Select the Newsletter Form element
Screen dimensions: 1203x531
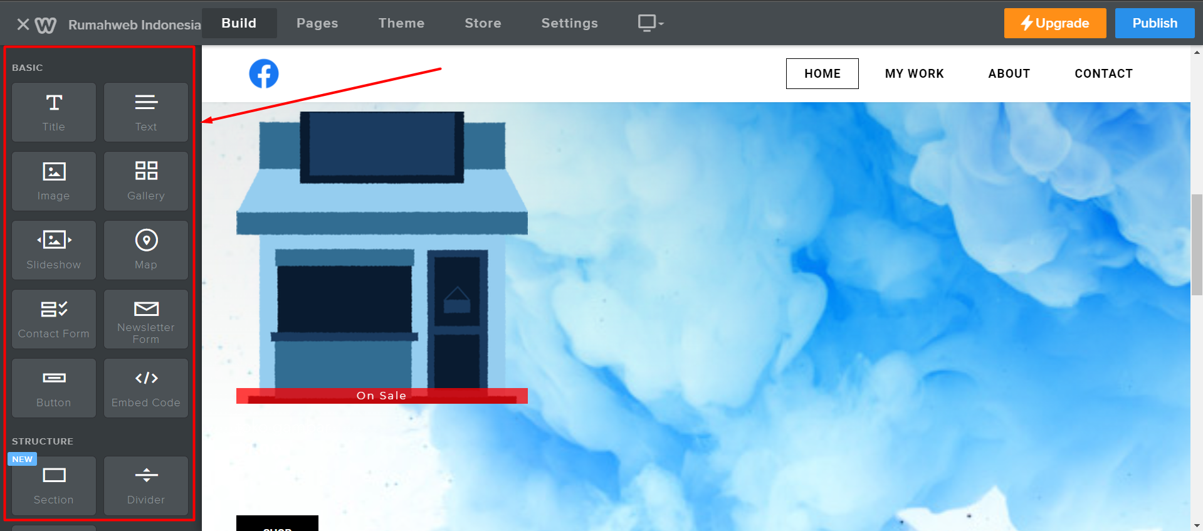point(146,319)
